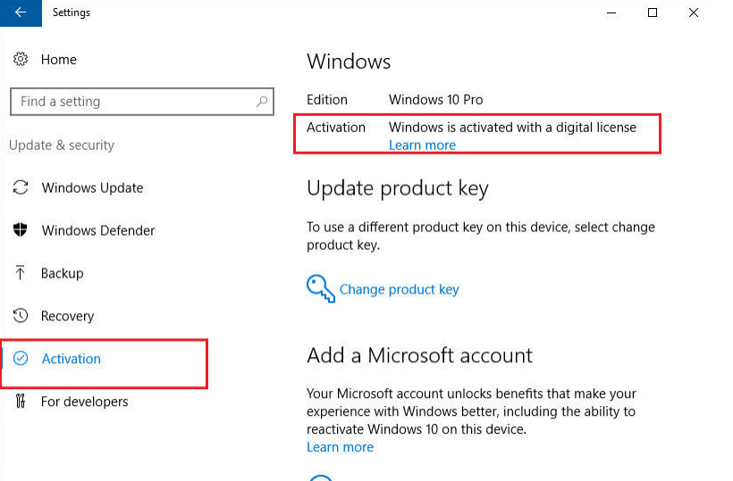Click the search magnifier icon
This screenshot has width=733, height=481.
[x=262, y=102]
